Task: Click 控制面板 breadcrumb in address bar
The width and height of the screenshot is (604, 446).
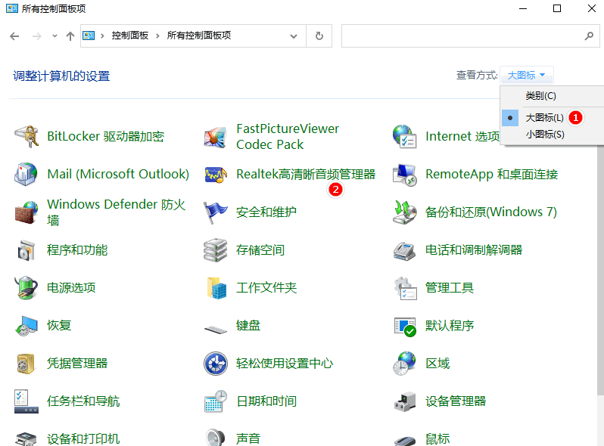Action: 131,36
